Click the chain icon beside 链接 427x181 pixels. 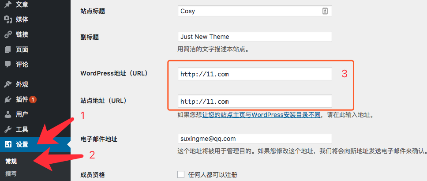pyautogui.click(x=8, y=34)
